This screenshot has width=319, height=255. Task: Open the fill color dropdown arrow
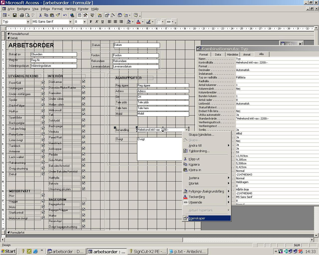133,22
